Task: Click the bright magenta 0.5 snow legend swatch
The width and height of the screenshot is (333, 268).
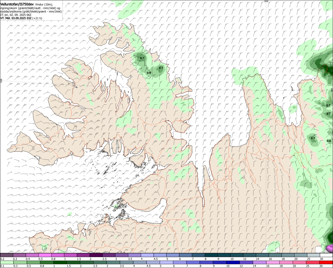Action: pyautogui.click(x=45, y=255)
